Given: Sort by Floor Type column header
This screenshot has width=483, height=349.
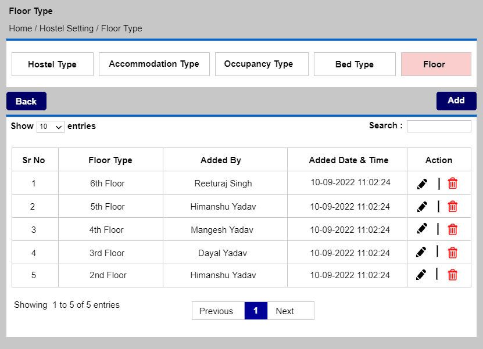Looking at the screenshot, I should point(110,160).
